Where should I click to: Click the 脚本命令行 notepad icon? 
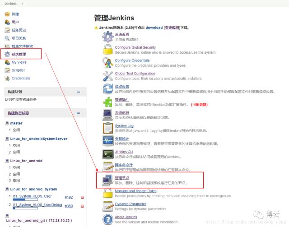[x=108, y=167]
